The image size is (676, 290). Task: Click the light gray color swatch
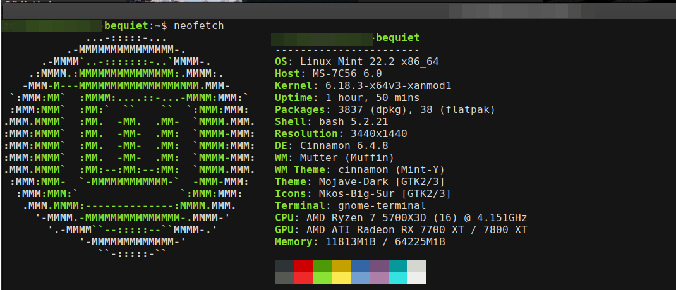pos(417,265)
